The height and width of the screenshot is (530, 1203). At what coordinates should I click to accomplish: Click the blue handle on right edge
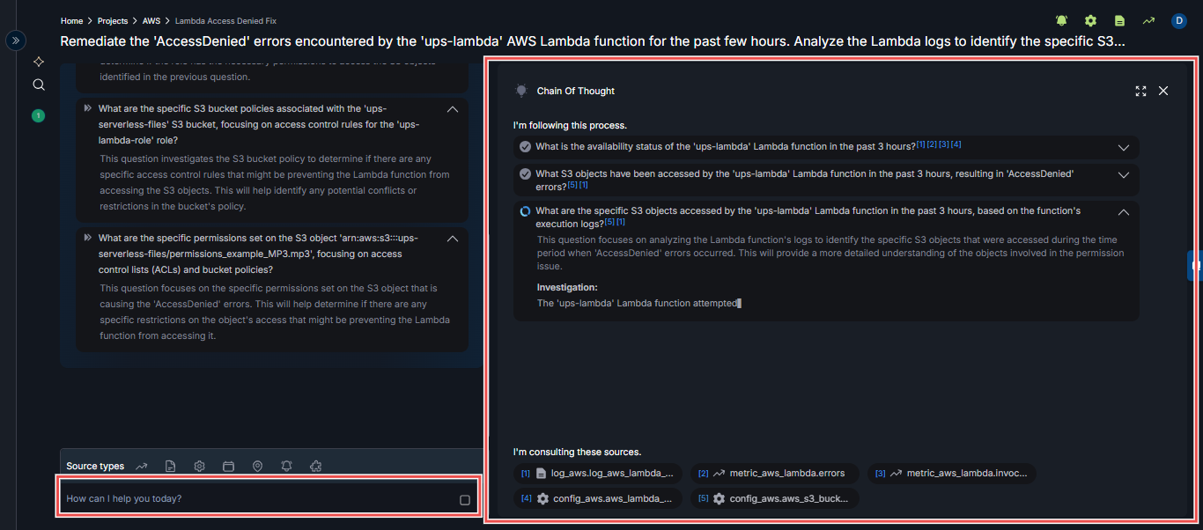point(1196,265)
